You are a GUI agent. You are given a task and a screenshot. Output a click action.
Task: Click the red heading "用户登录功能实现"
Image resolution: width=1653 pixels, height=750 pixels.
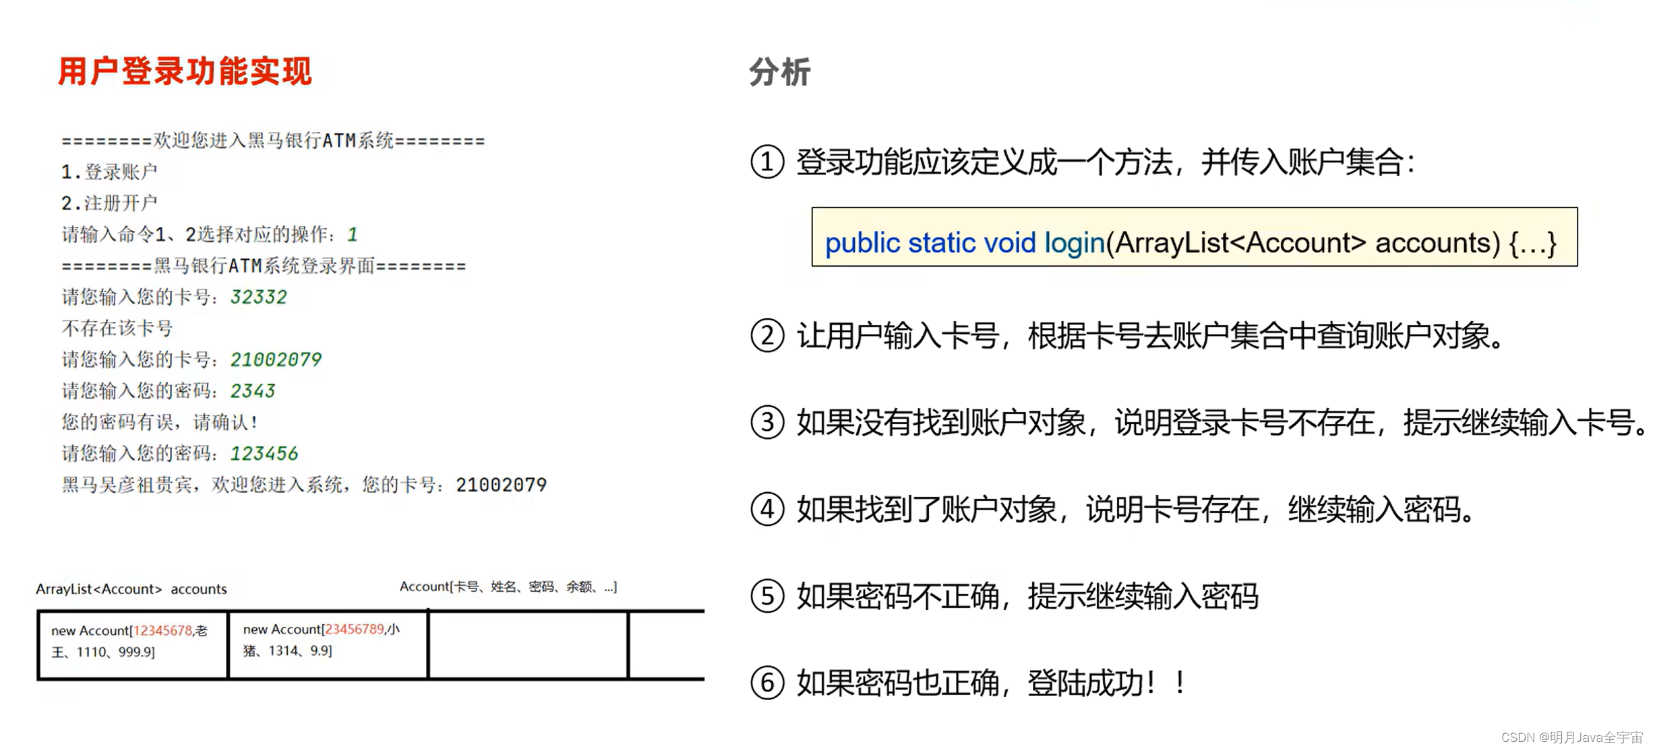point(185,71)
